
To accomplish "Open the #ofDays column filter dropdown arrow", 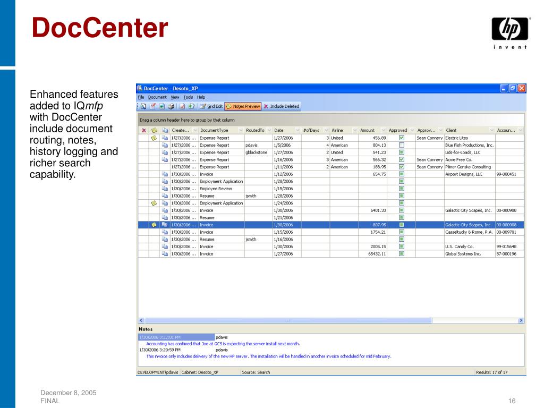I will tap(326, 131).
